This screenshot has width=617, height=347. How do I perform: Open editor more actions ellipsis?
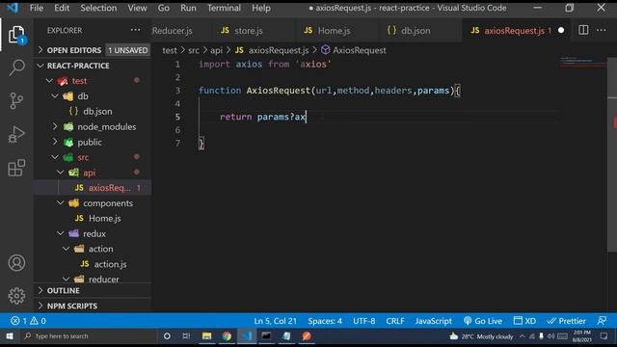point(602,30)
